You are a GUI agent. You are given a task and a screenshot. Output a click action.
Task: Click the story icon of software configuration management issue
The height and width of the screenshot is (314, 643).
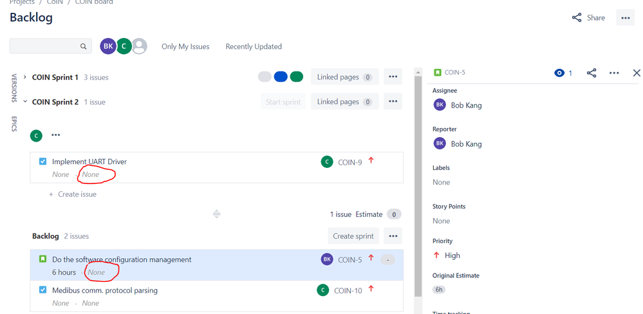pyautogui.click(x=42, y=259)
